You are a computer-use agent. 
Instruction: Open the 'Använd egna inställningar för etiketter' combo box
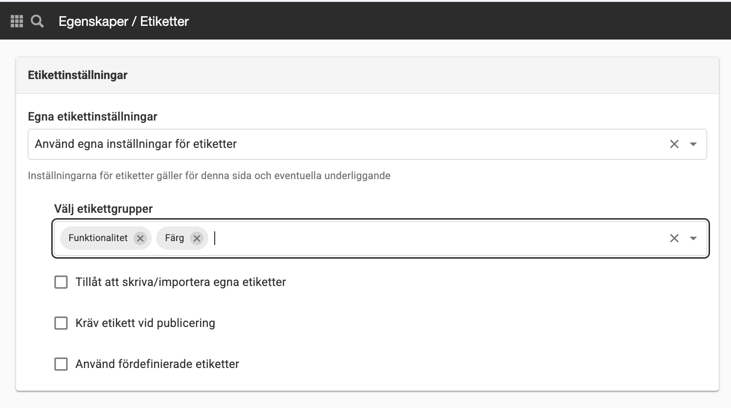367,144
